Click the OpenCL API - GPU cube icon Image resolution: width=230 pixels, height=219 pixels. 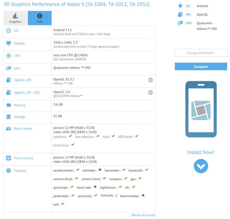8,93
